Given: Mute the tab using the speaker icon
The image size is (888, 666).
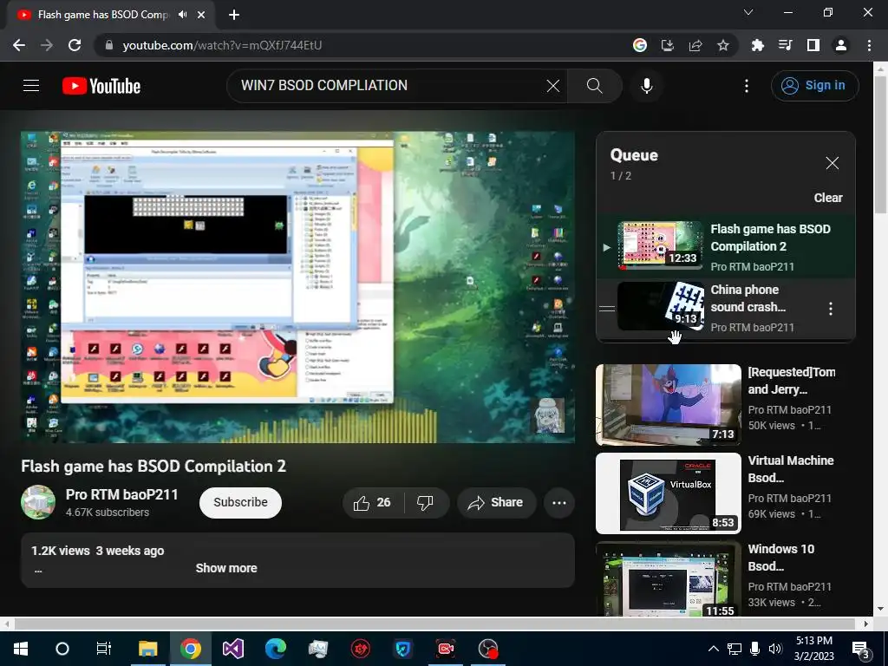Looking at the screenshot, I should [182, 15].
